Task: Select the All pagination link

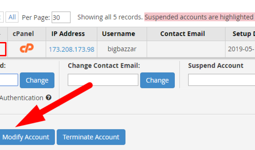Action: pos(12,17)
